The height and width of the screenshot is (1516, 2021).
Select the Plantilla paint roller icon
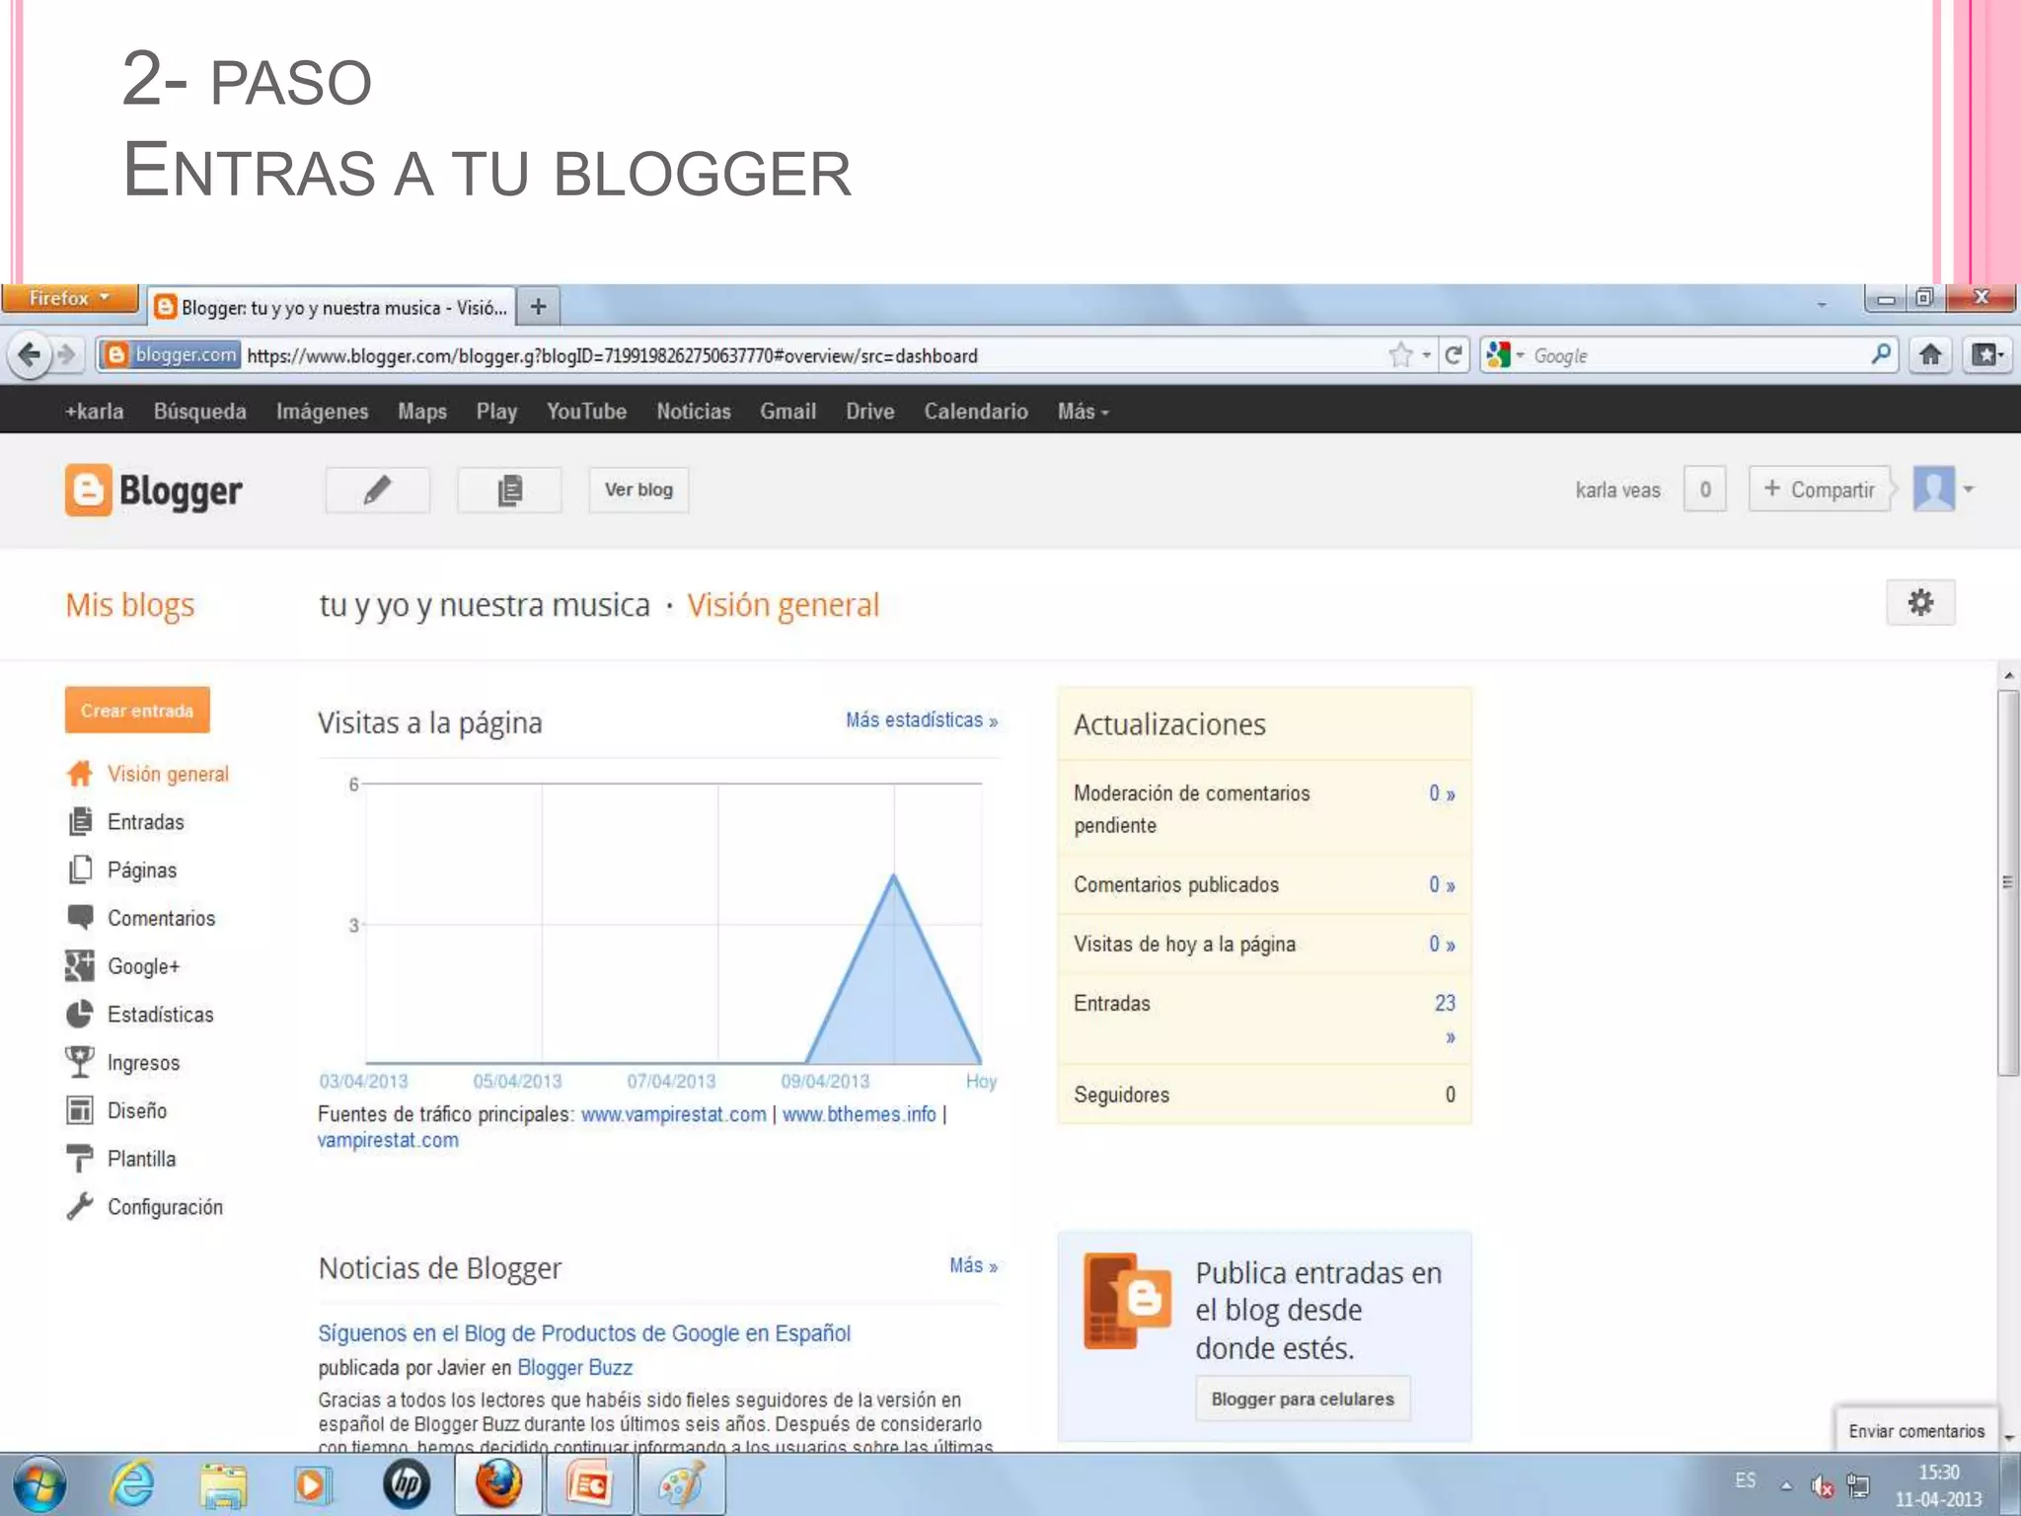[x=80, y=1158]
